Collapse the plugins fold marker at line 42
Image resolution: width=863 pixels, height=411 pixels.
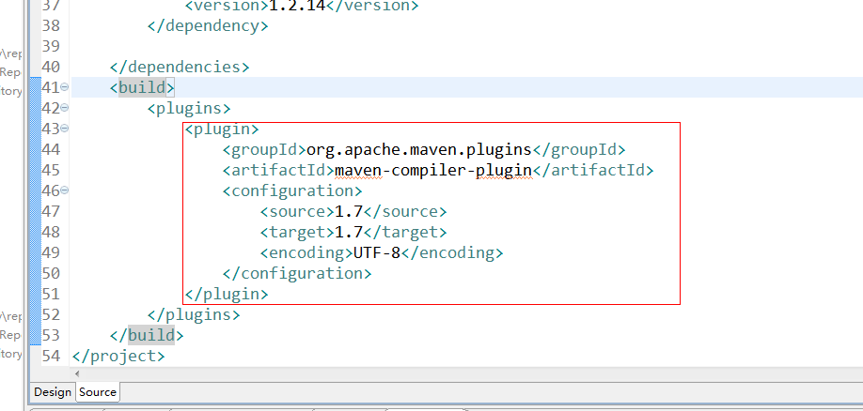65,108
